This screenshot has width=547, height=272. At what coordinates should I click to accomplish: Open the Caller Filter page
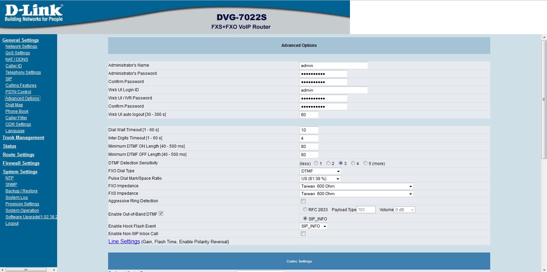(x=16, y=118)
